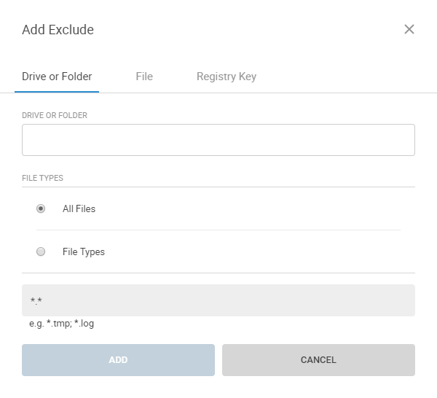Click the grey line under the tab bar
Viewport: 437px width, 398px height.
tap(291, 93)
